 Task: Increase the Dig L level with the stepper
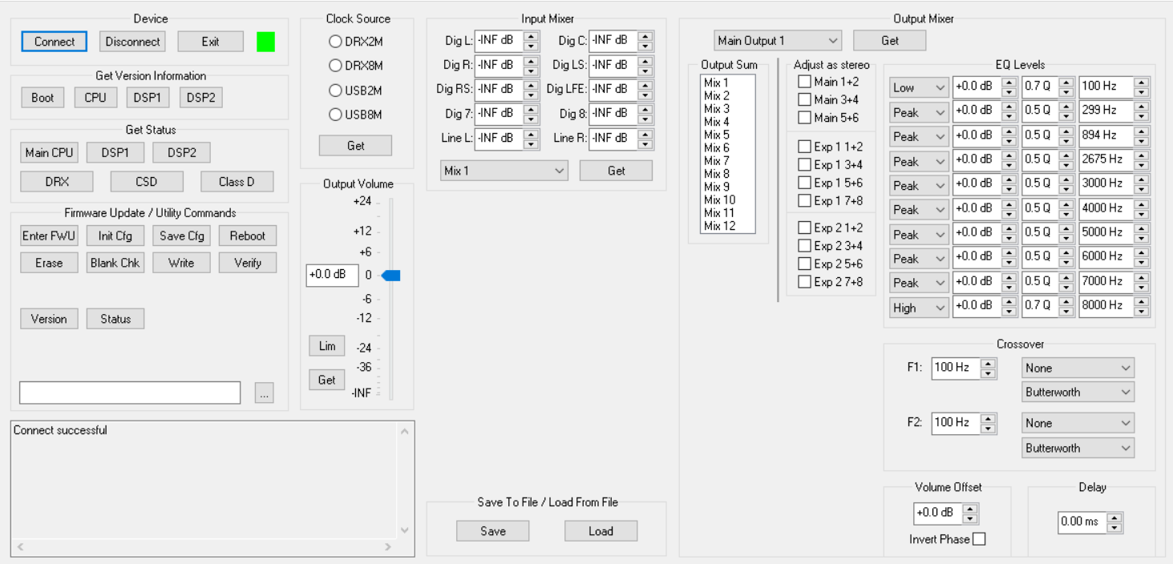[529, 37]
